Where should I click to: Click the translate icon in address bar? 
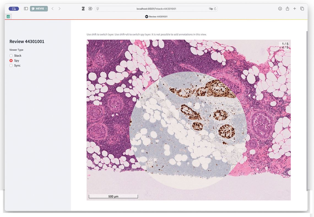click(211, 9)
